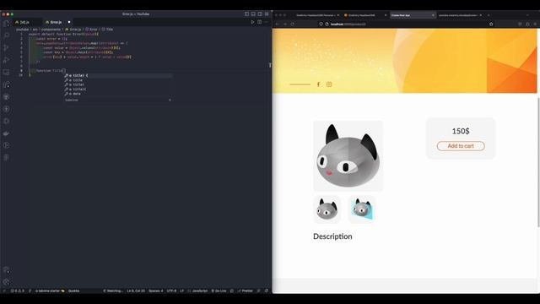The width and height of the screenshot is (540, 304).
Task: Click the localhost URL address field
Action: coord(407,24)
